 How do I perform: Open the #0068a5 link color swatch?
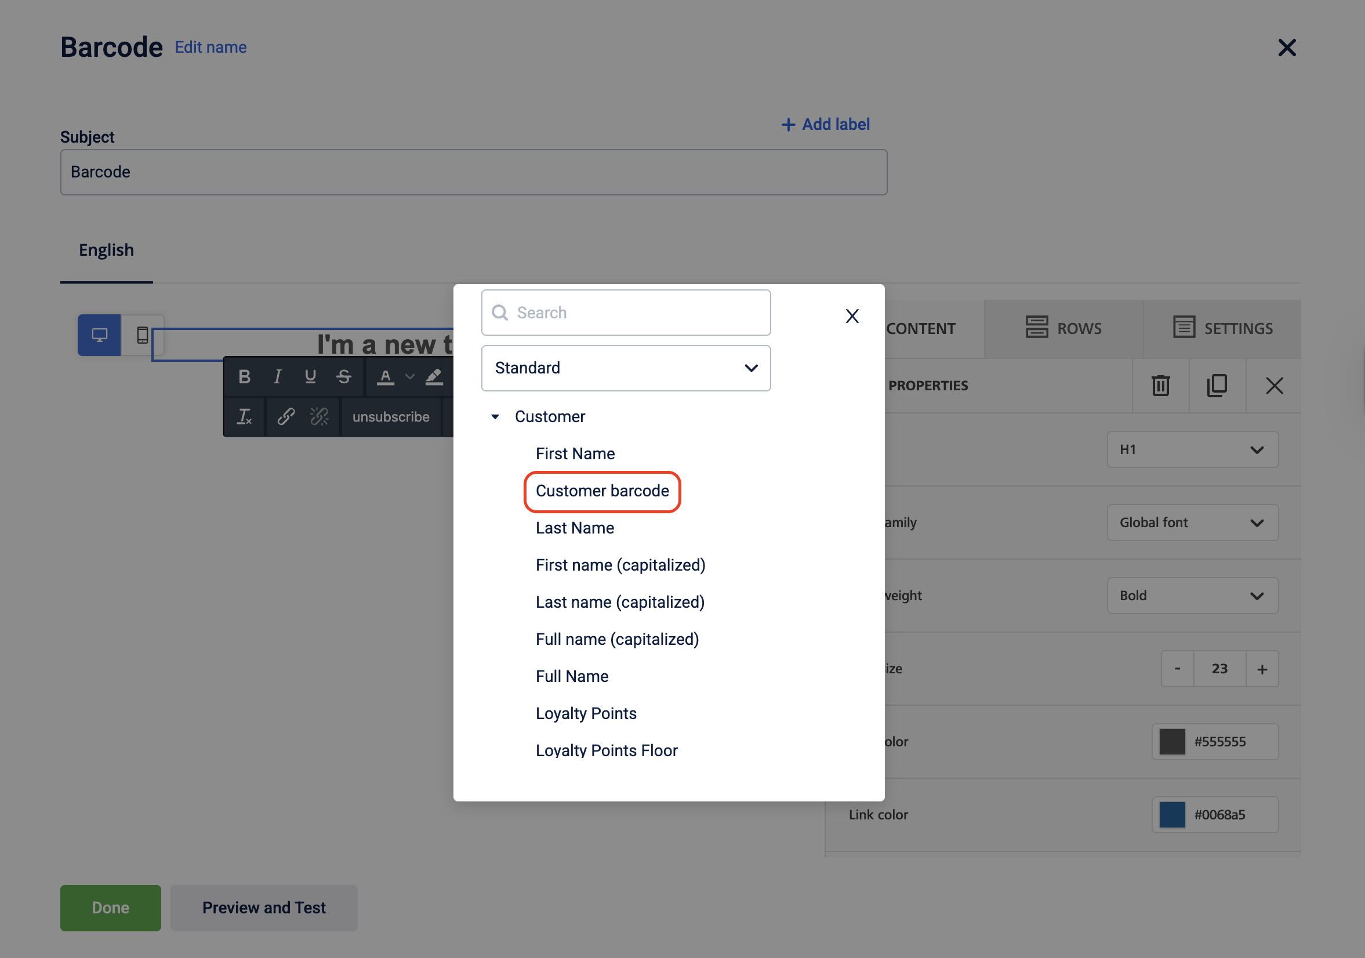tap(1172, 815)
